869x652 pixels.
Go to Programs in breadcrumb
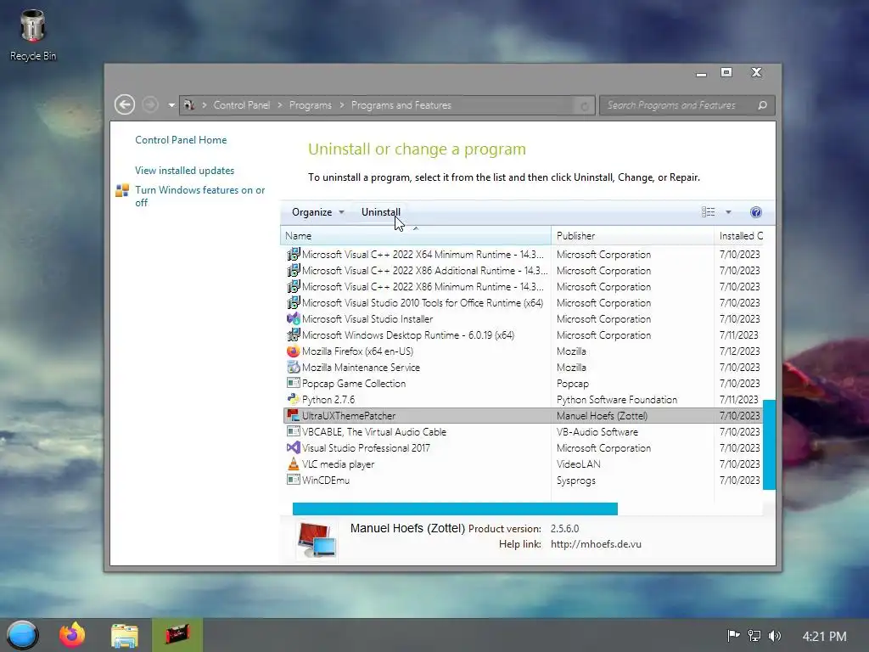[311, 105]
